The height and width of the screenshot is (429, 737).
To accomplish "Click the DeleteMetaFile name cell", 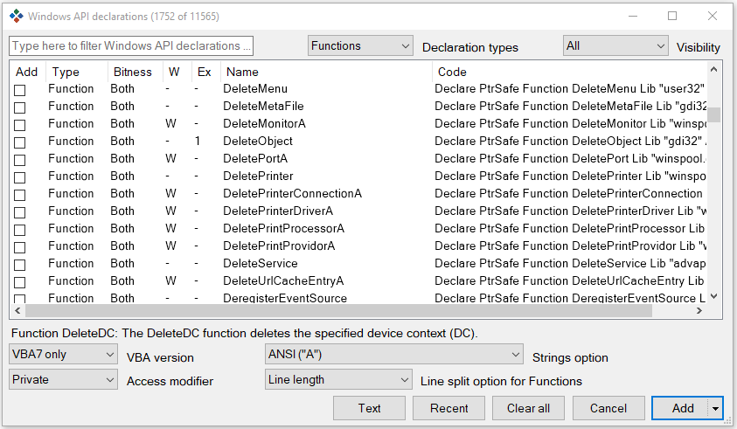I will [263, 107].
